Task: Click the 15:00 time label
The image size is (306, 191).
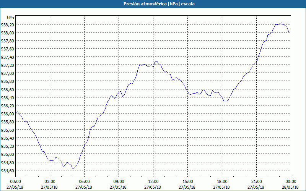Action: click(x=187, y=181)
